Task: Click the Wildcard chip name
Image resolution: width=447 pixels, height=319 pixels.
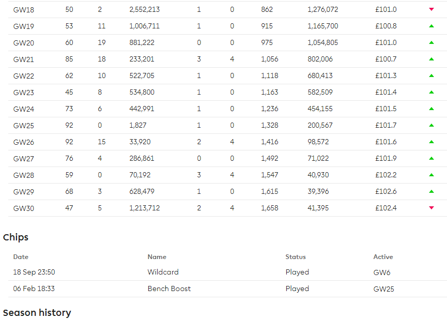Action: (163, 272)
